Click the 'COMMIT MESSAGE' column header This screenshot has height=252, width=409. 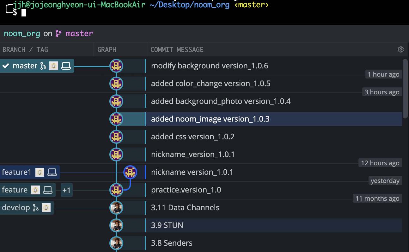click(x=177, y=49)
